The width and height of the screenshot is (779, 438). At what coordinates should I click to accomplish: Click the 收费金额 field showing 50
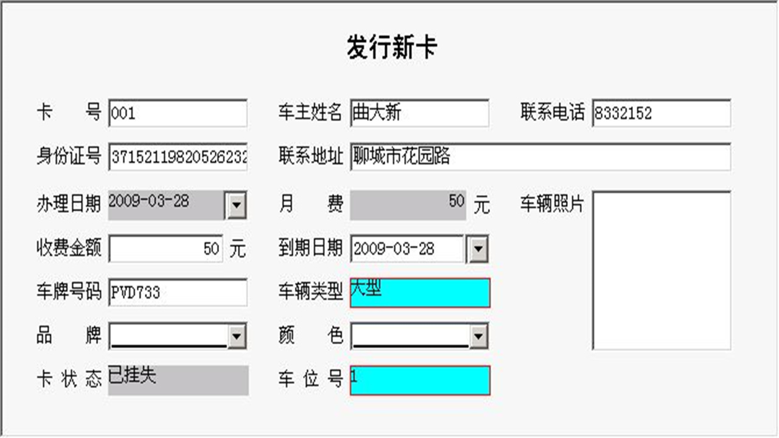[x=164, y=248]
